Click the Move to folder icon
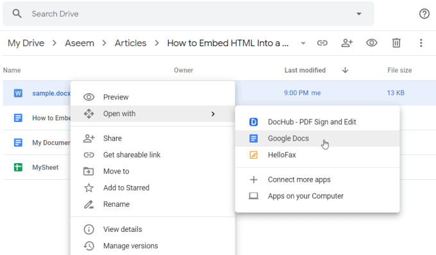 (x=88, y=171)
